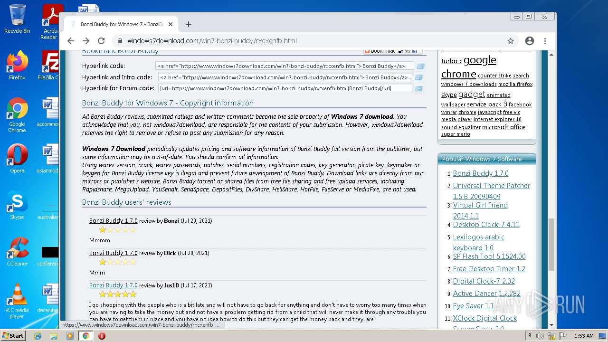608x342 pixels.
Task: Open Recycle Bin on desktop
Action: pyautogui.click(x=17, y=19)
